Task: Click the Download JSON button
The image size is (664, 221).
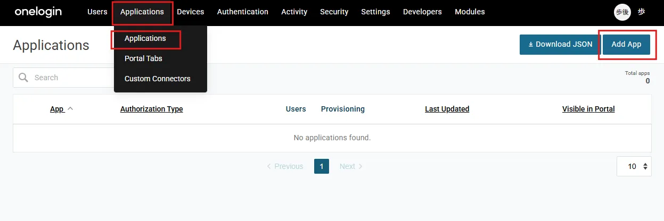Action: [560, 44]
